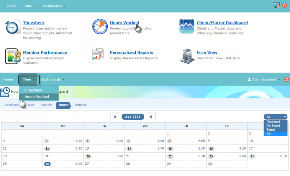Switch to the New tab

point(31,105)
